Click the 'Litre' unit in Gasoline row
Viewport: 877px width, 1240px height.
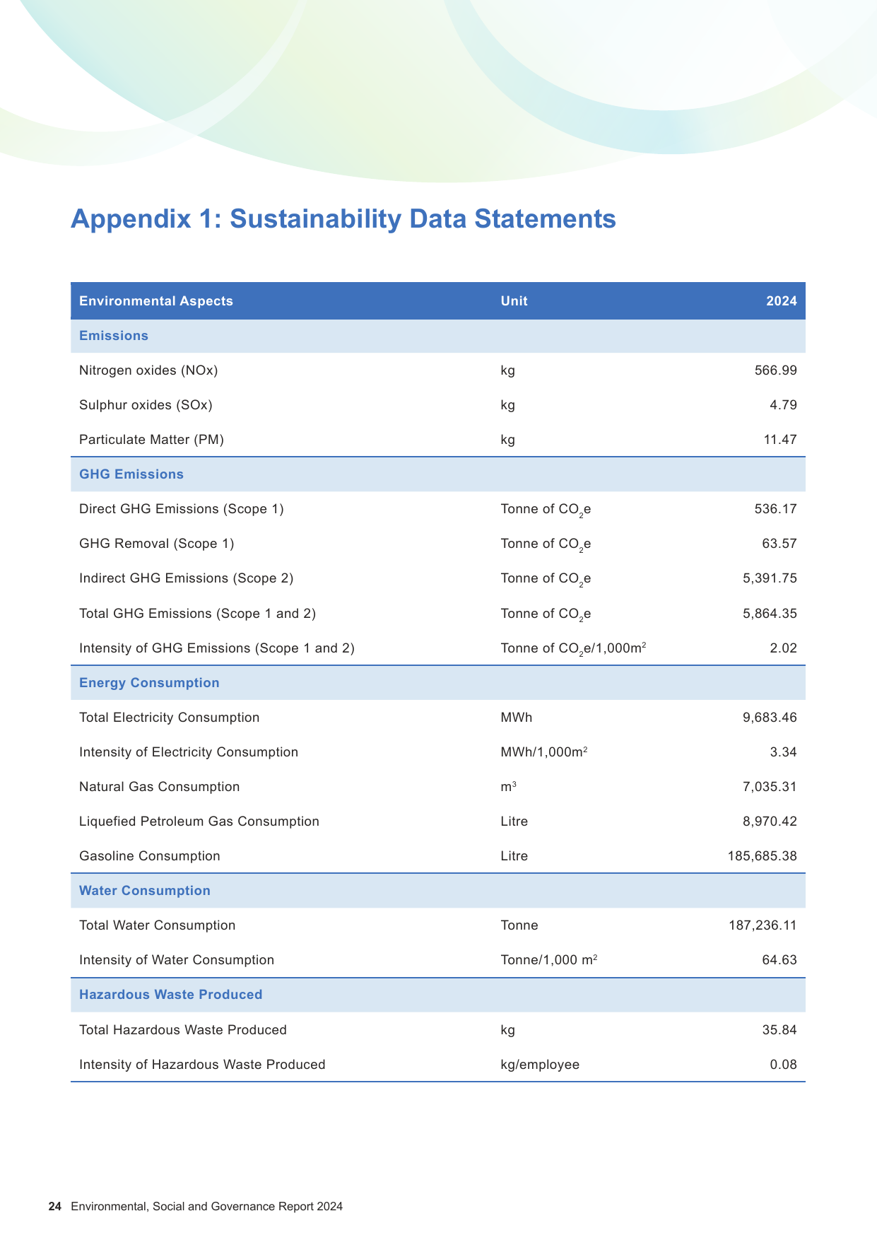(x=514, y=856)
